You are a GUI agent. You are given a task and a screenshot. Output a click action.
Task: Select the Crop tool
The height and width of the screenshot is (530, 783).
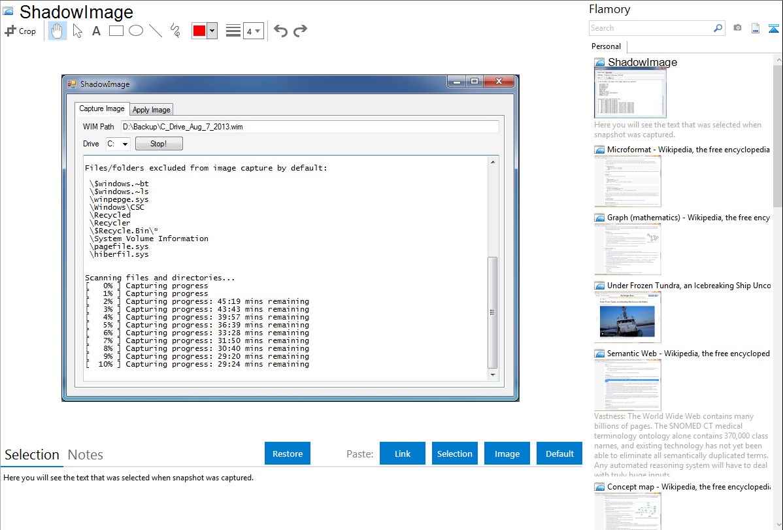[20, 31]
